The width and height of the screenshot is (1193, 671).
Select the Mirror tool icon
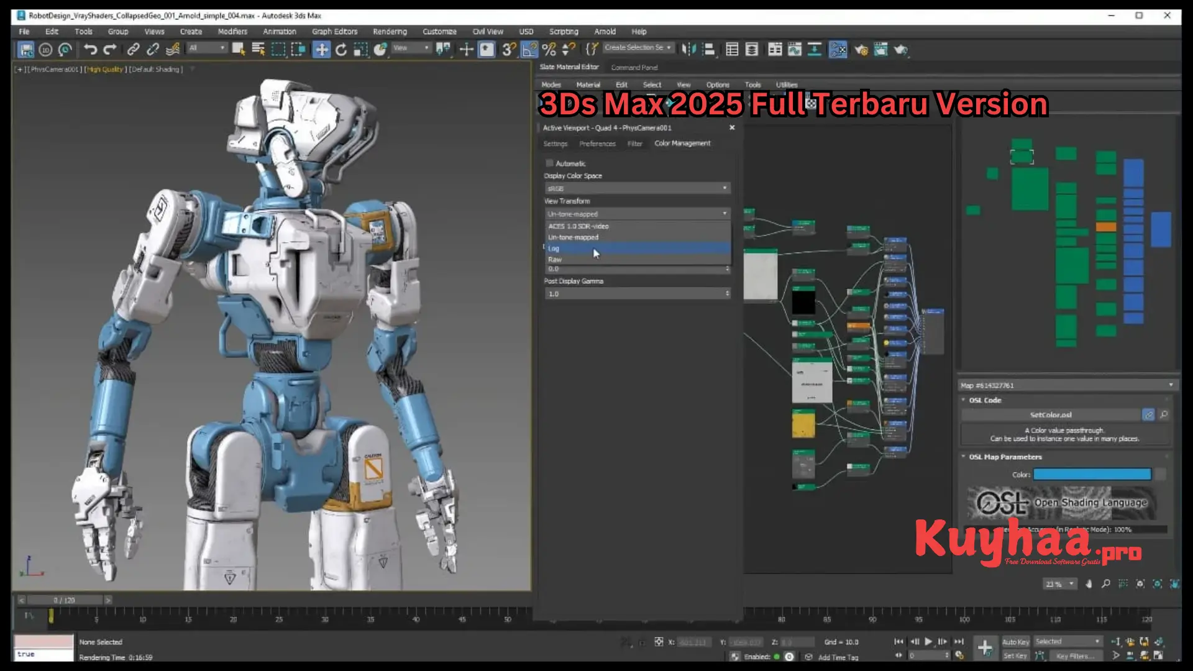coord(687,50)
